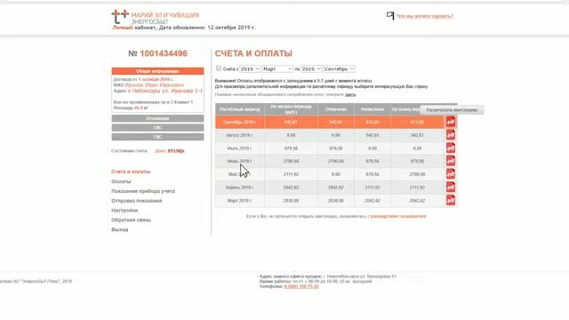Click the 'Оплачено' column header

point(336,109)
